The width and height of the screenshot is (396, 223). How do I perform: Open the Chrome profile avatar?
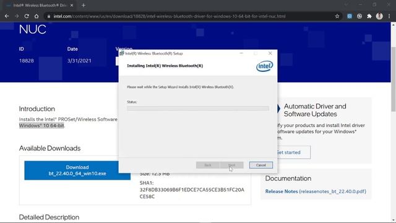coord(379,16)
